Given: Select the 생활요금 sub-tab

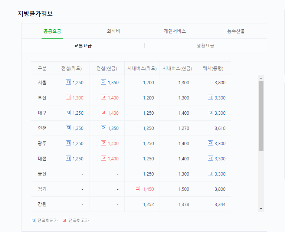Looking at the screenshot, I should pyautogui.click(x=205, y=45).
